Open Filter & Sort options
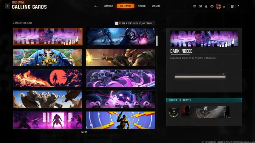The height and width of the screenshot is (143, 255). pos(135,23)
